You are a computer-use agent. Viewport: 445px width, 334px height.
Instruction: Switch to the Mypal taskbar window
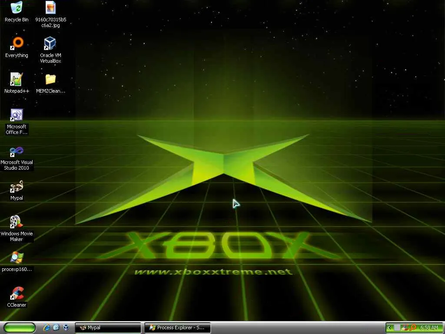pos(108,328)
